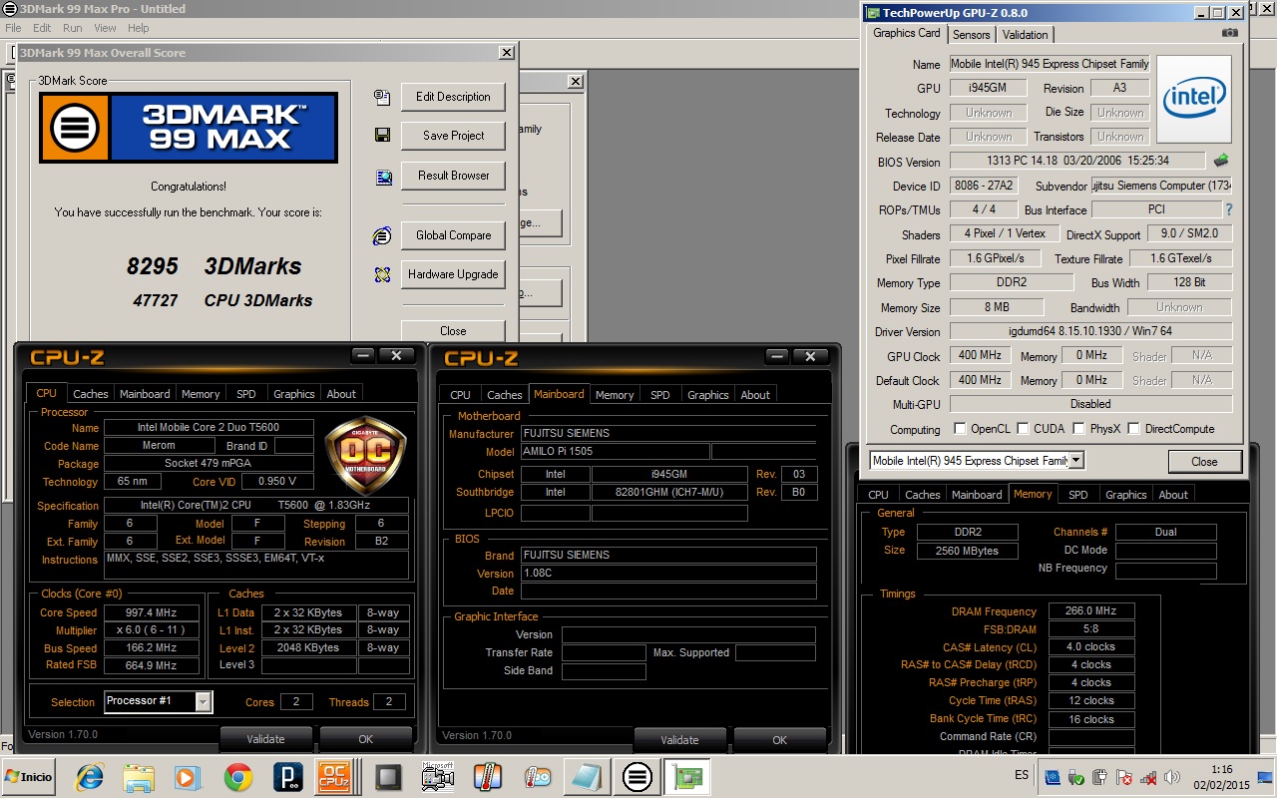The image size is (1277, 798).
Task: Switch to GPU-Z graphics card taskbar icon
Action: [x=688, y=776]
